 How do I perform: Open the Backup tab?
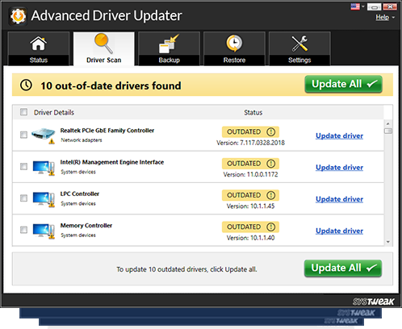coord(169,48)
